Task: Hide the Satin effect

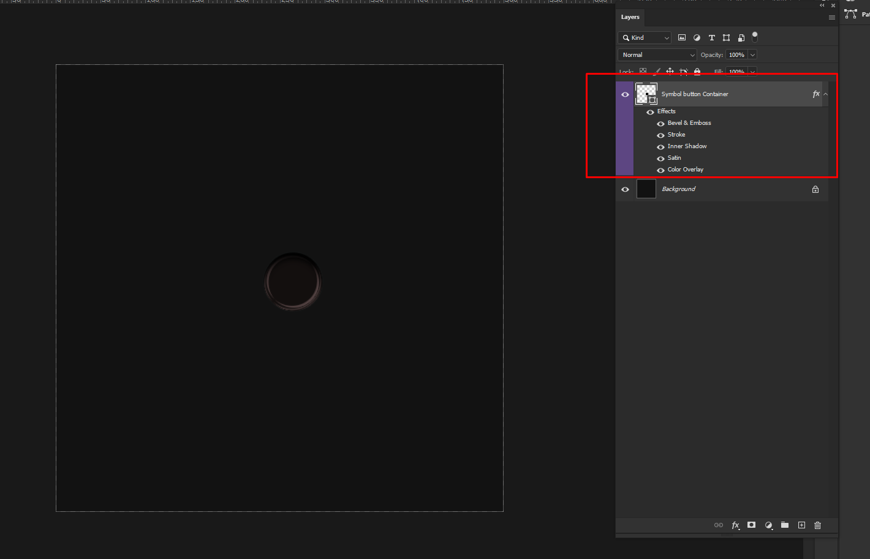Action: coord(660,157)
